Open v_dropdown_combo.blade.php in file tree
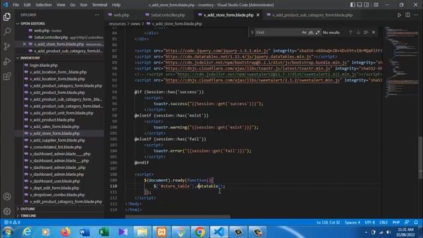Image resolution: width=423 pixels, height=238 pixels. (57, 195)
